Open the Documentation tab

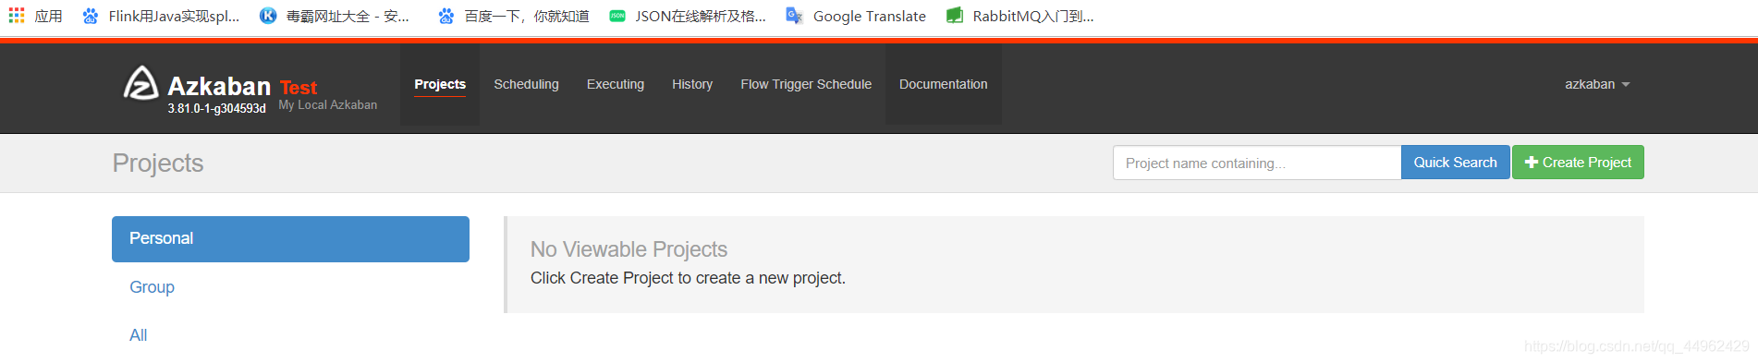pyautogui.click(x=944, y=84)
